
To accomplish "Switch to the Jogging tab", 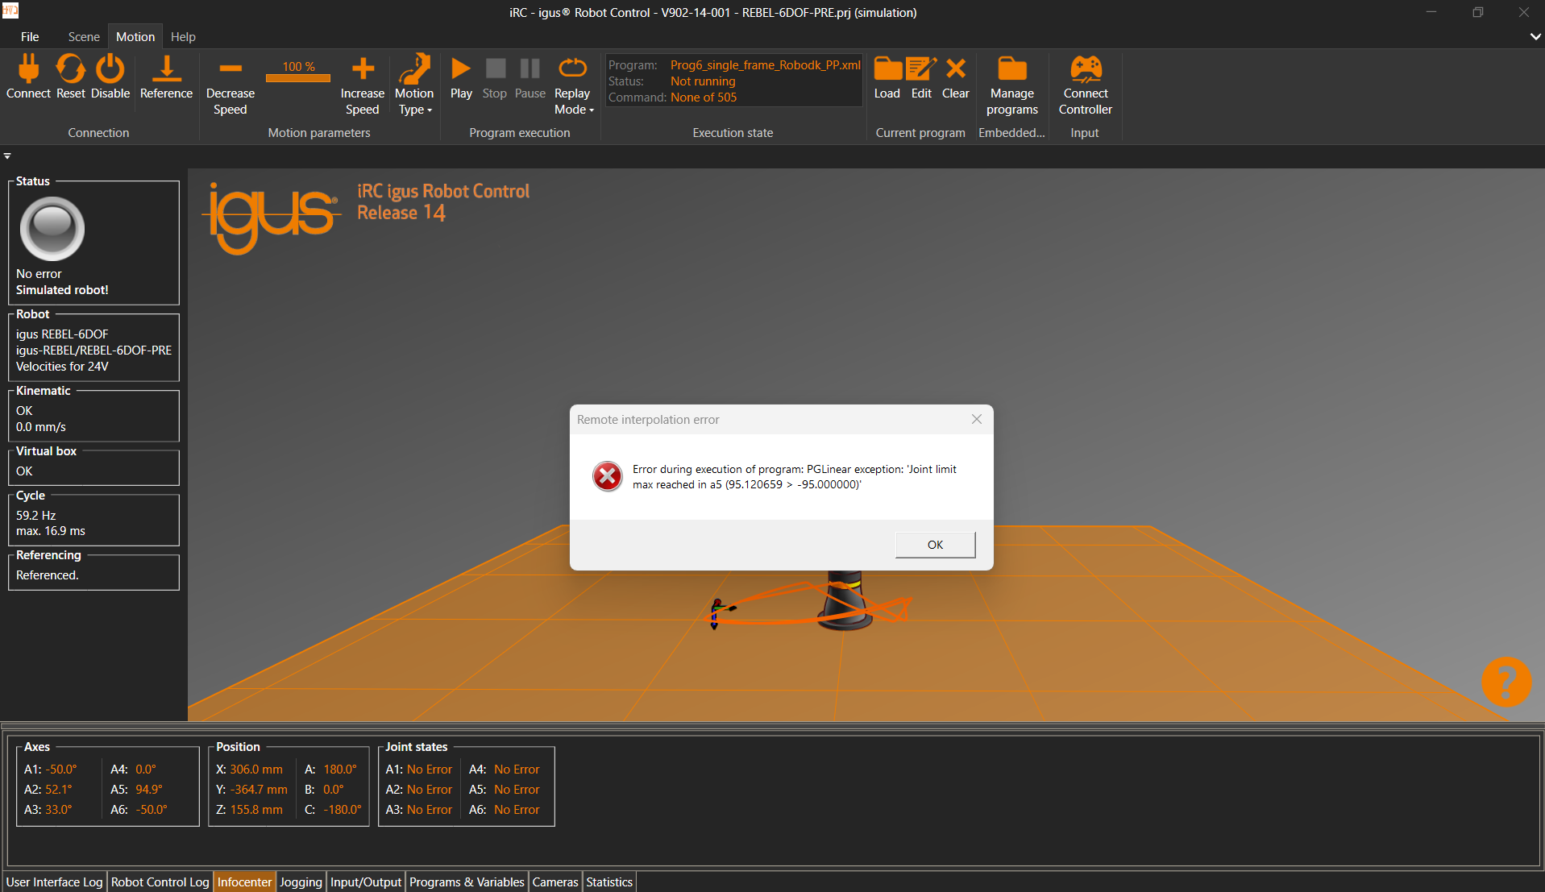I will (x=301, y=882).
